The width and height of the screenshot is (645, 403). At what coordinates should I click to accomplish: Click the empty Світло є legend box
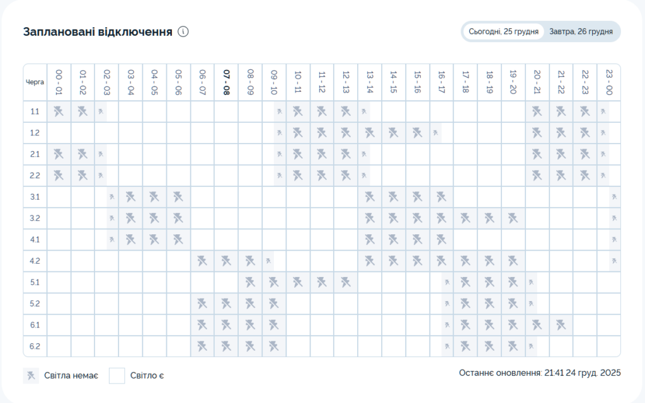click(117, 376)
